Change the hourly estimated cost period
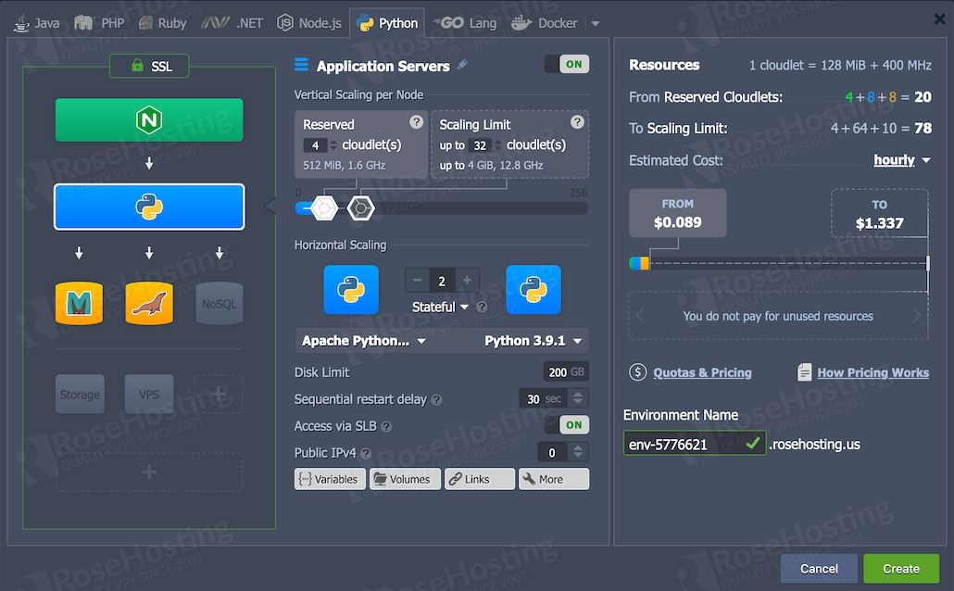The height and width of the screenshot is (591, 954). (x=902, y=160)
